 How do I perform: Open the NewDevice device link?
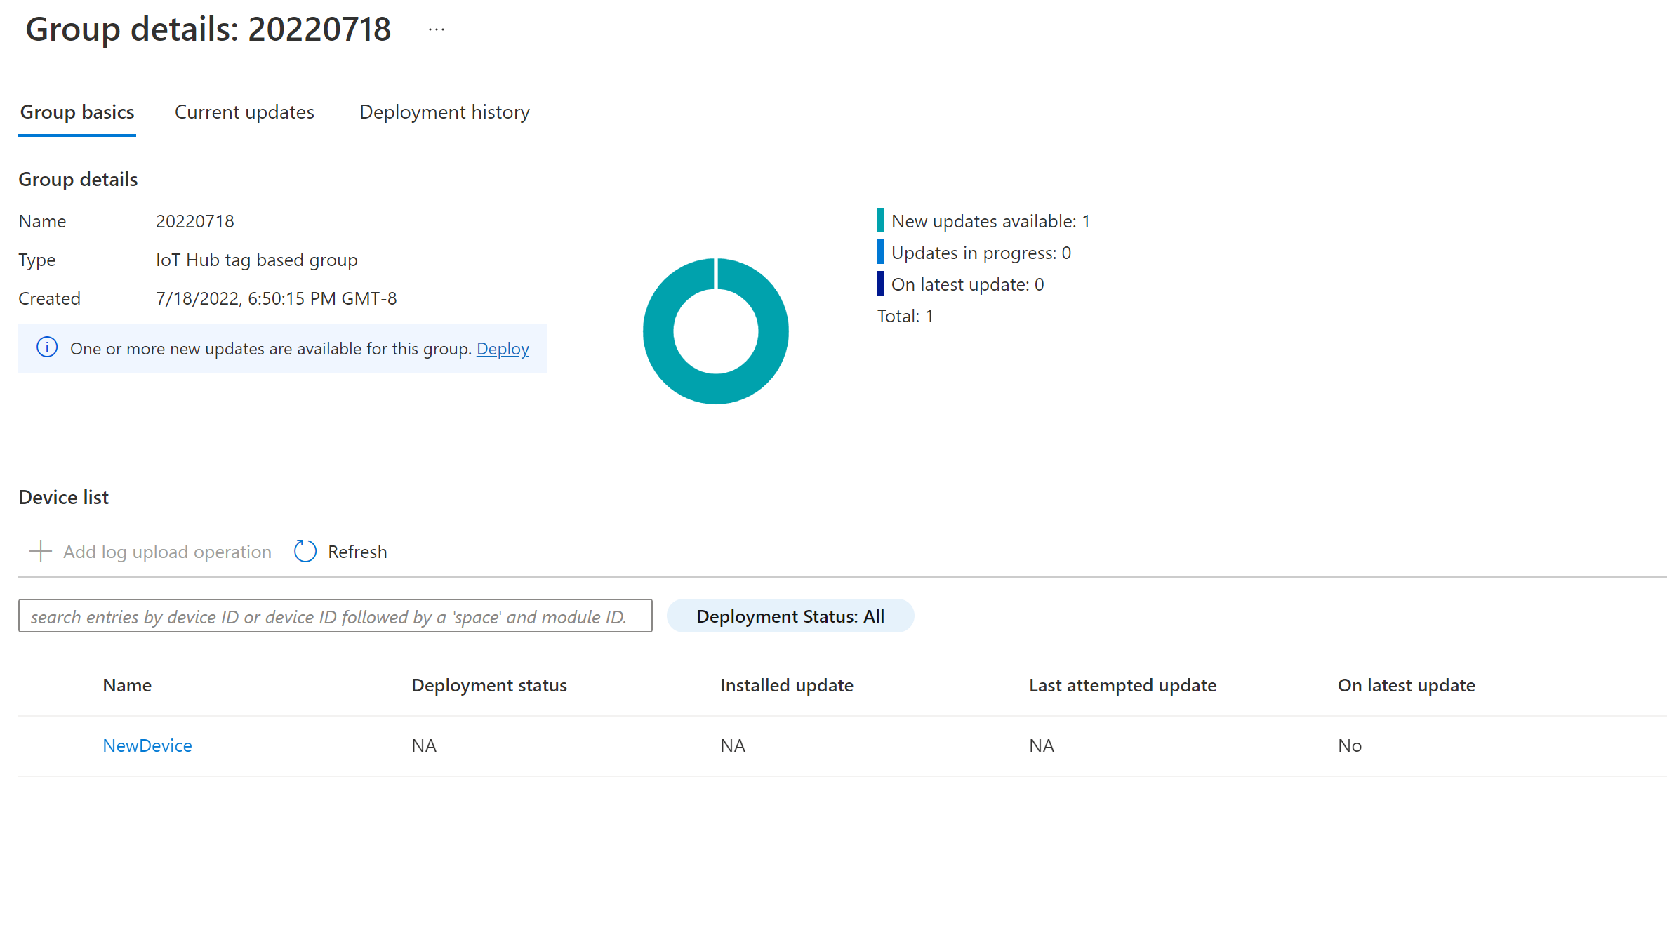tap(147, 745)
